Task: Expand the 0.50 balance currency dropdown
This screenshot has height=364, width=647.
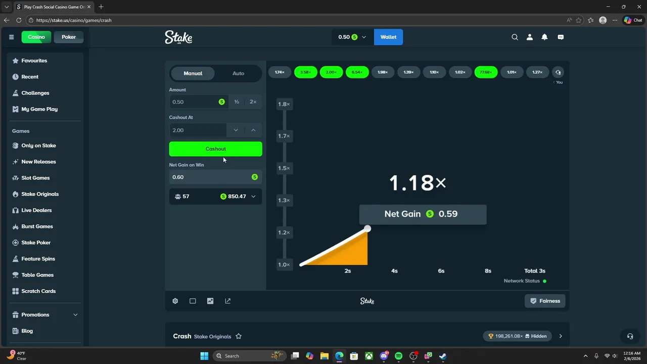Action: point(352,37)
